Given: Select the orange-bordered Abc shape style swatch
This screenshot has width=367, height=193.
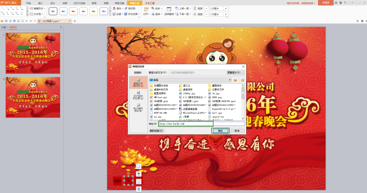Looking at the screenshot, I should pos(73,11).
